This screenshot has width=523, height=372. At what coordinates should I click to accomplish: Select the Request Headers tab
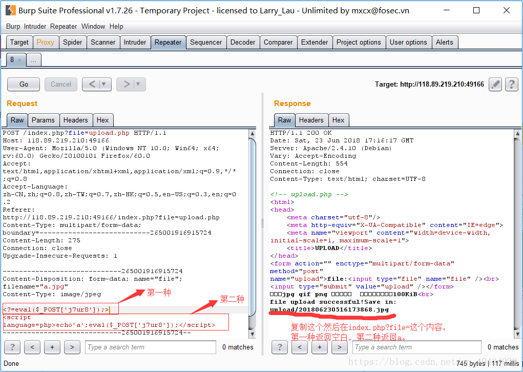[76, 120]
